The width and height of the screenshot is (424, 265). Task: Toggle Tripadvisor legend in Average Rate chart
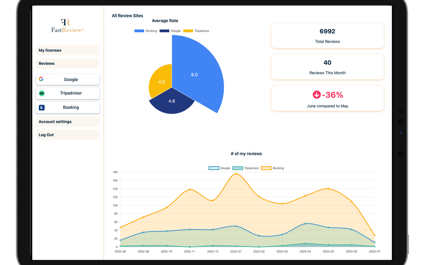[x=196, y=31]
